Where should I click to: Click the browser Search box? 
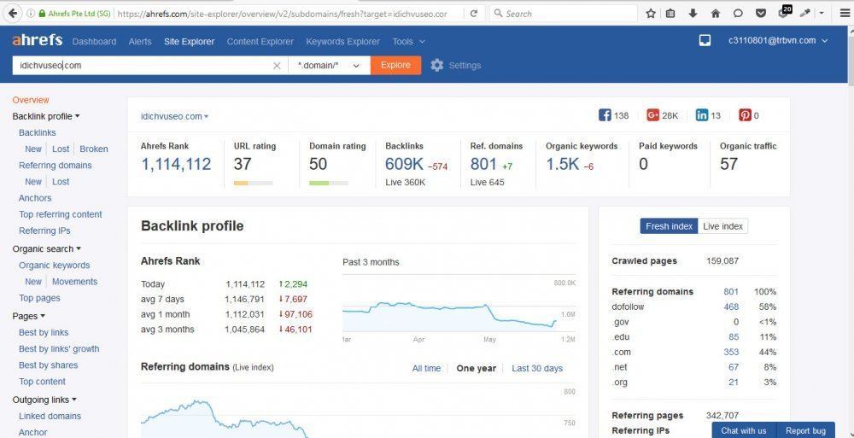click(564, 14)
